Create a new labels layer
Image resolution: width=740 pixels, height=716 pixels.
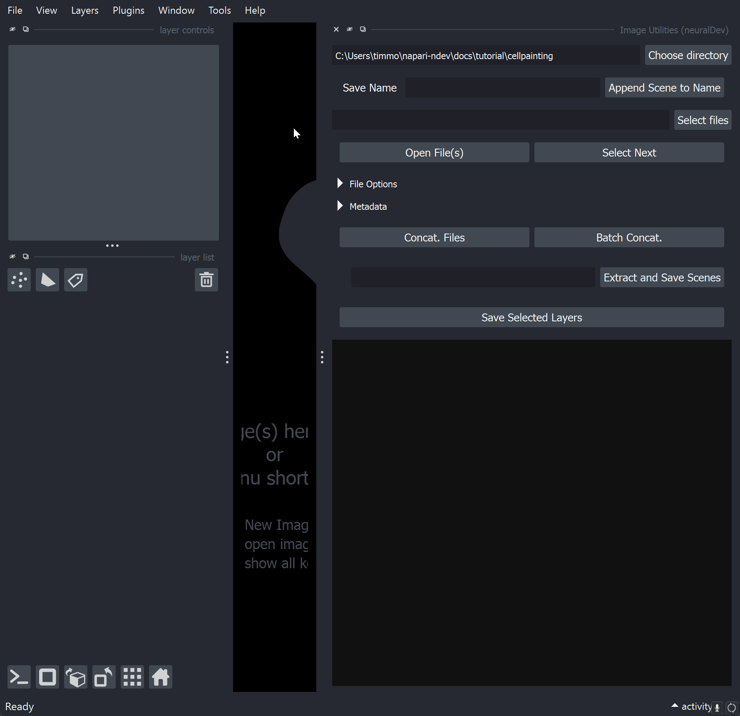[x=76, y=280]
